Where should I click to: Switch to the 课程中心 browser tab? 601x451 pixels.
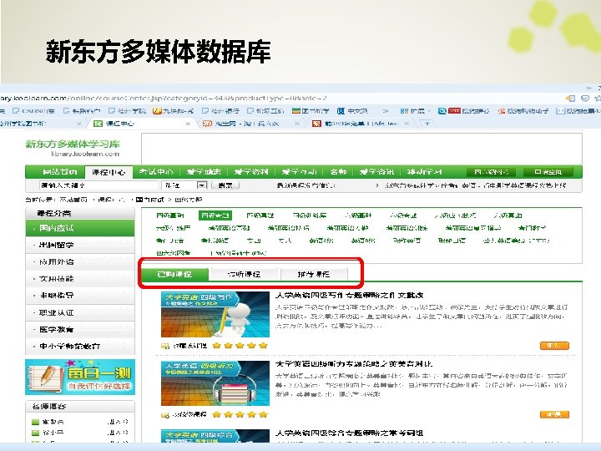click(140, 124)
